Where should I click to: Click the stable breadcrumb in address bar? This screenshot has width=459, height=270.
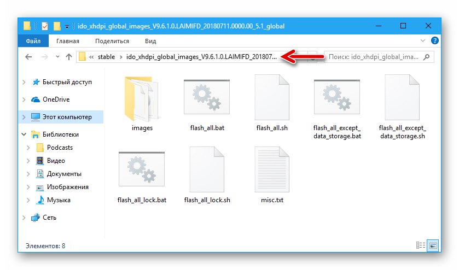click(x=106, y=57)
